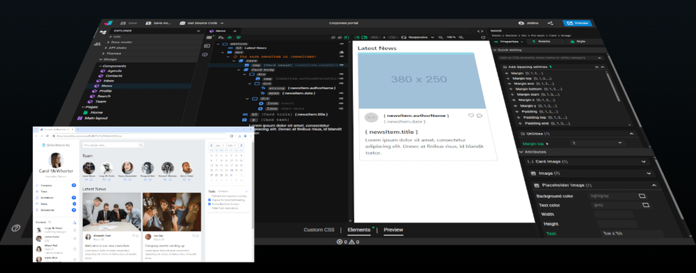Expand the API stubs tree node

click(116, 47)
